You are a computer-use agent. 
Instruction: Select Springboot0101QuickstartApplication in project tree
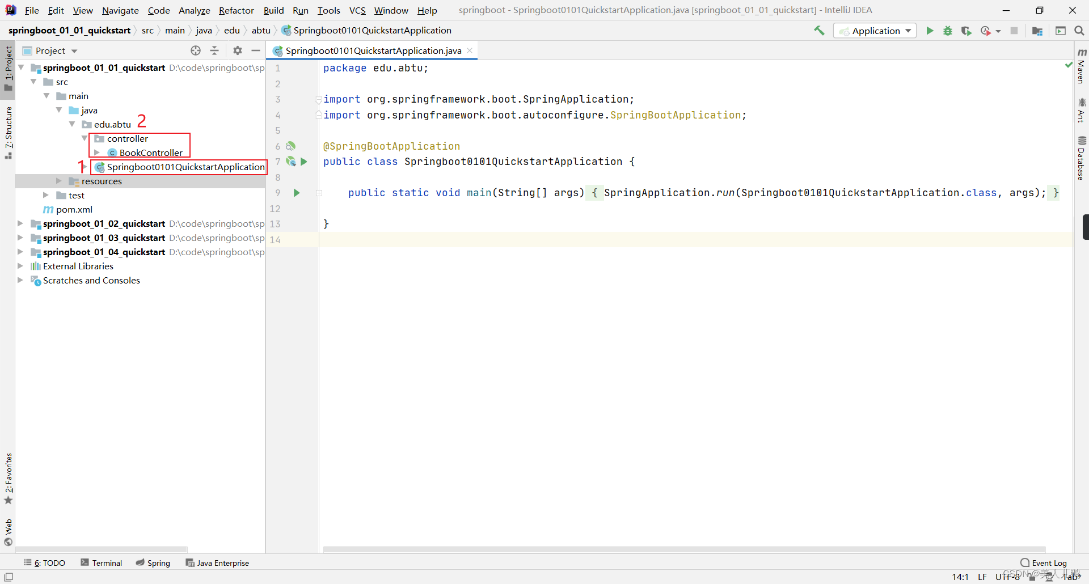tap(185, 167)
